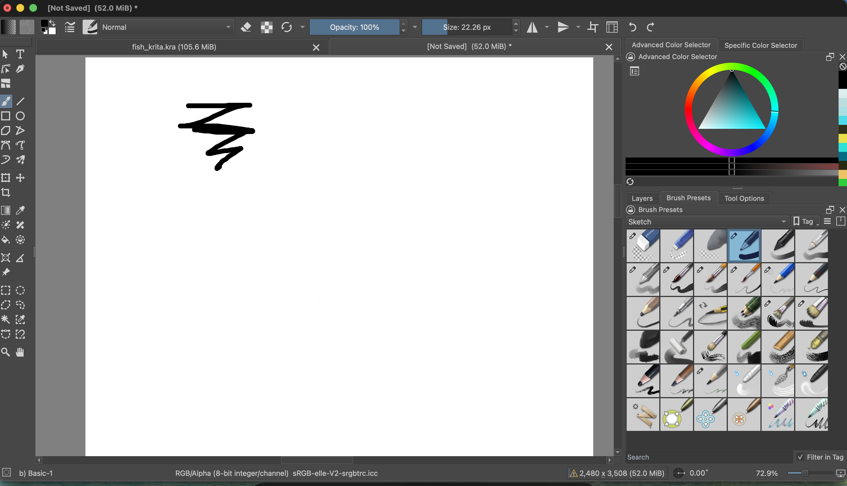Select the Ellipse shape tool
The width and height of the screenshot is (847, 486).
point(20,116)
